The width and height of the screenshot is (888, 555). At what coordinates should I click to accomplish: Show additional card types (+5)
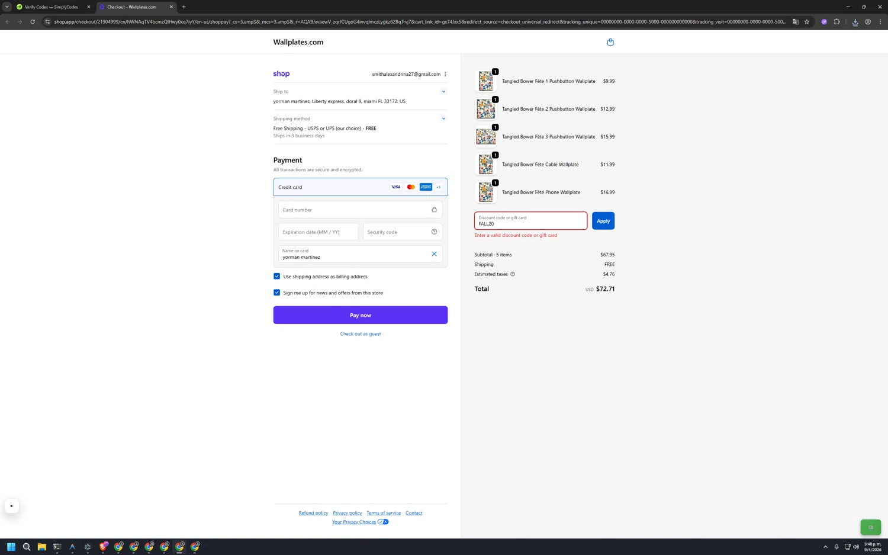(439, 187)
